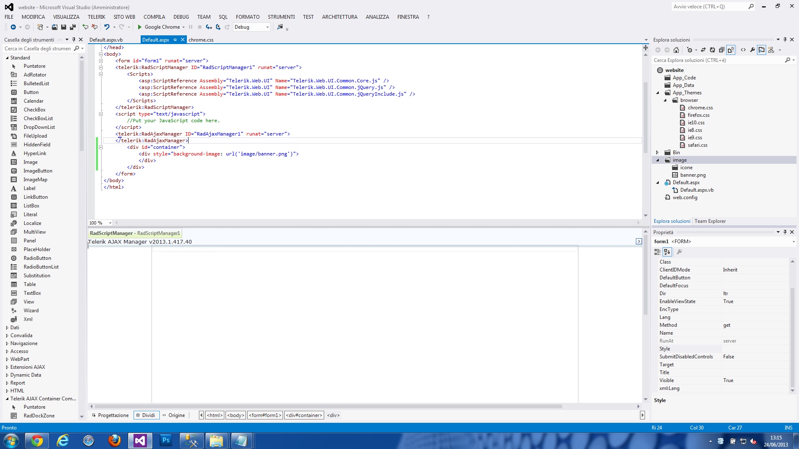Toggle auto-hide pin on Casella degli strumenti

[74, 39]
